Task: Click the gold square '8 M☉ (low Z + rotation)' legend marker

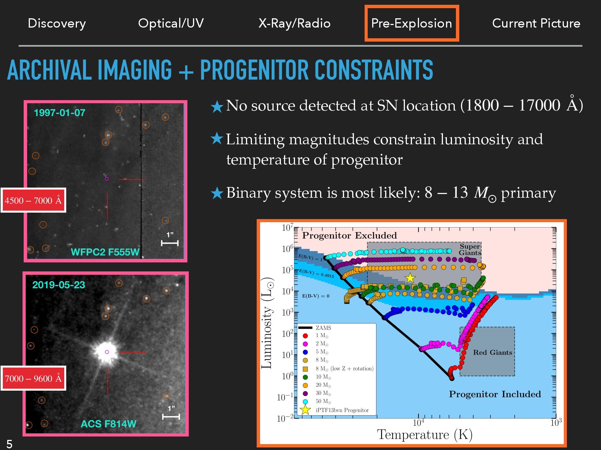Action: 305,369
